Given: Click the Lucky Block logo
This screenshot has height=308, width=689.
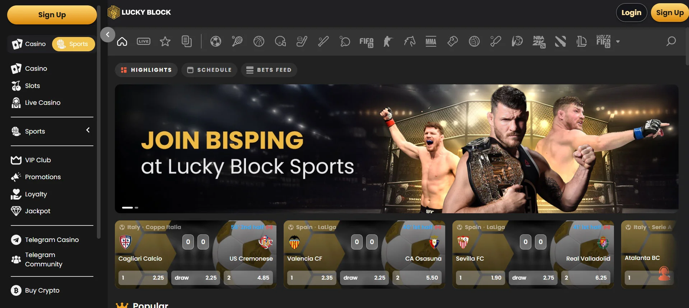Looking at the screenshot, I should point(139,12).
